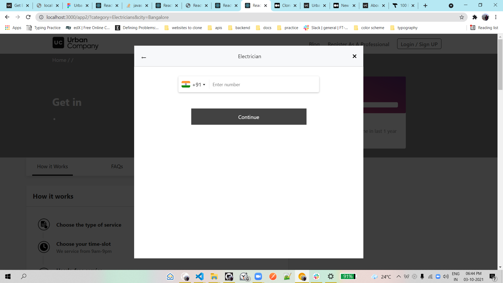
Task: Close the Electrician modal with X
Action: point(354,56)
